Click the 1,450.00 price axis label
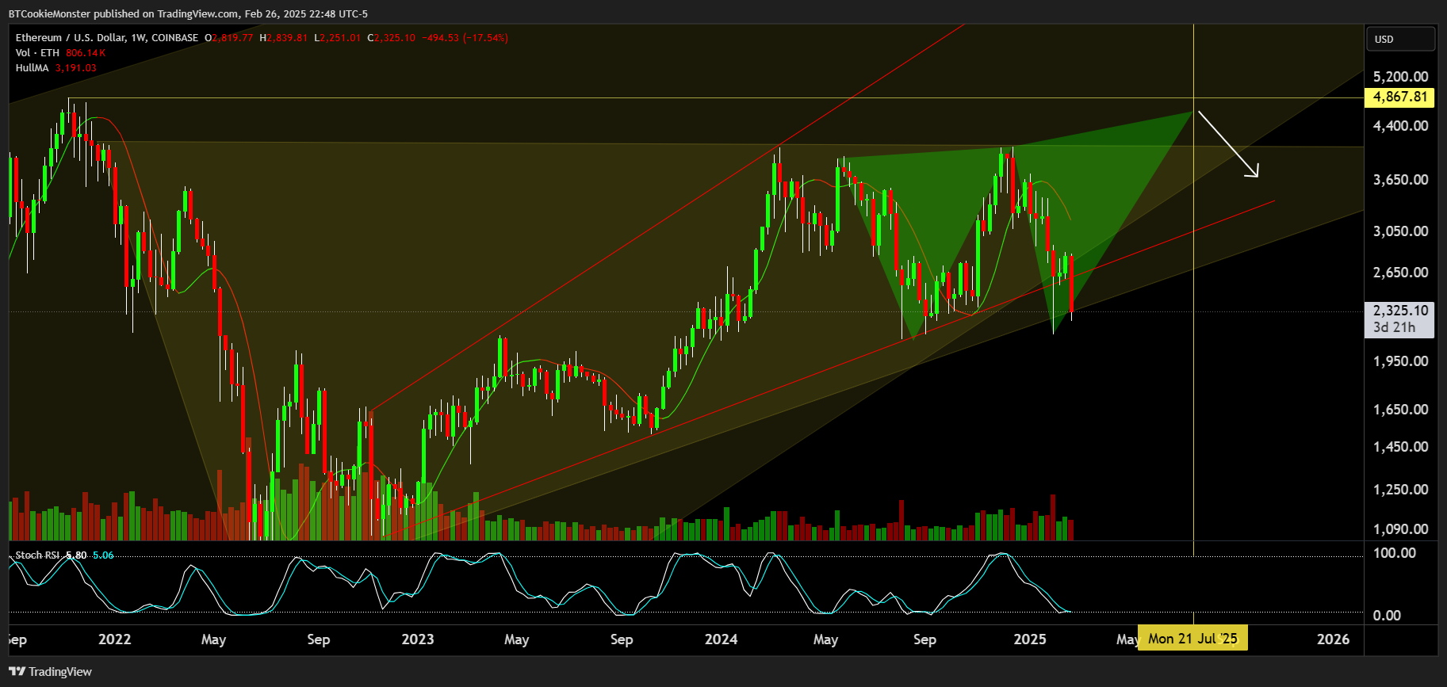 pyautogui.click(x=1400, y=447)
